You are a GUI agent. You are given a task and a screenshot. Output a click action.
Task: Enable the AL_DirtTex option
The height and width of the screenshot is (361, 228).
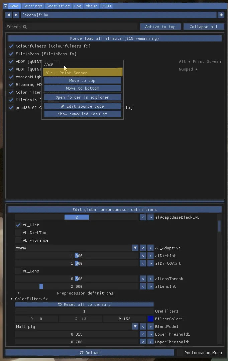coord(18,233)
